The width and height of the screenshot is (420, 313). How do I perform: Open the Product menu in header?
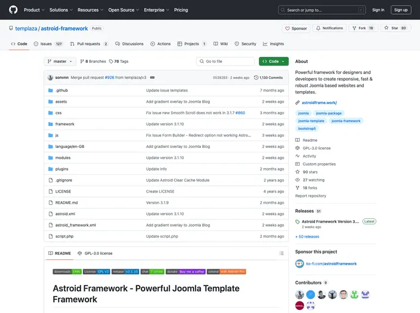34,10
